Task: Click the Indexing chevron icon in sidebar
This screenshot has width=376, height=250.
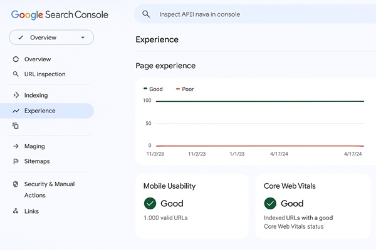Action: [x=16, y=96]
